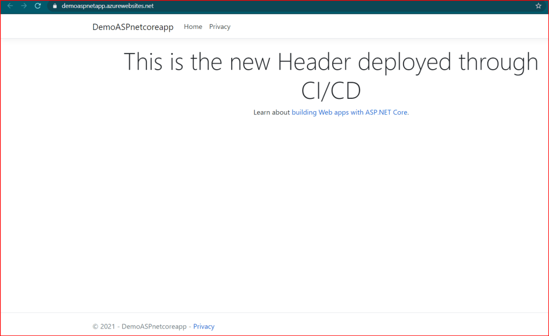This screenshot has width=549, height=336.
Task: Open the Home navigation item
Action: tap(193, 27)
